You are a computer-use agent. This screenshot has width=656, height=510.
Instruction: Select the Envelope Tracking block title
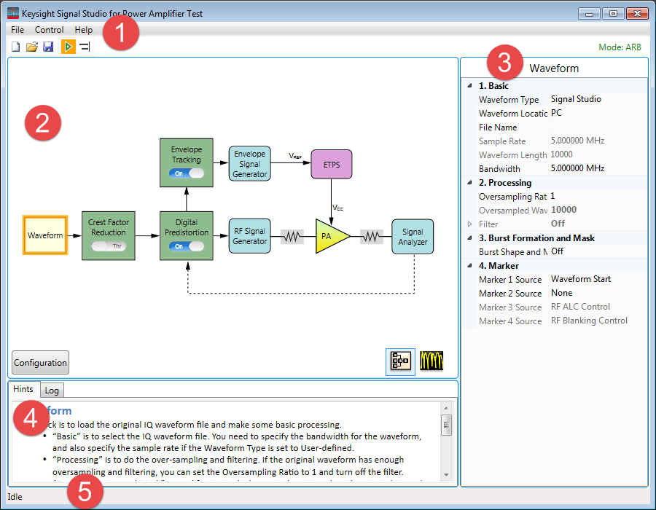point(186,154)
